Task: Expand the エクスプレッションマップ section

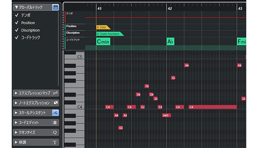Action: 16,93
